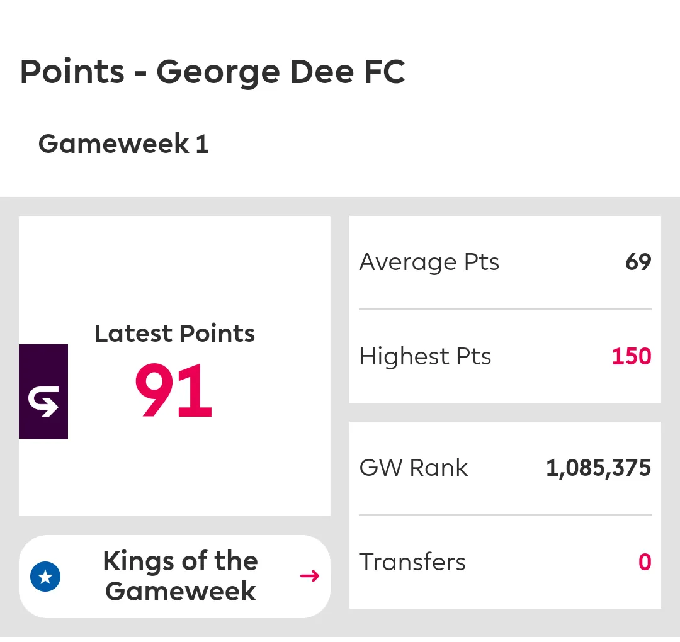Click the purple share arrow icon
Viewport: 680px width, 642px height.
(43, 391)
